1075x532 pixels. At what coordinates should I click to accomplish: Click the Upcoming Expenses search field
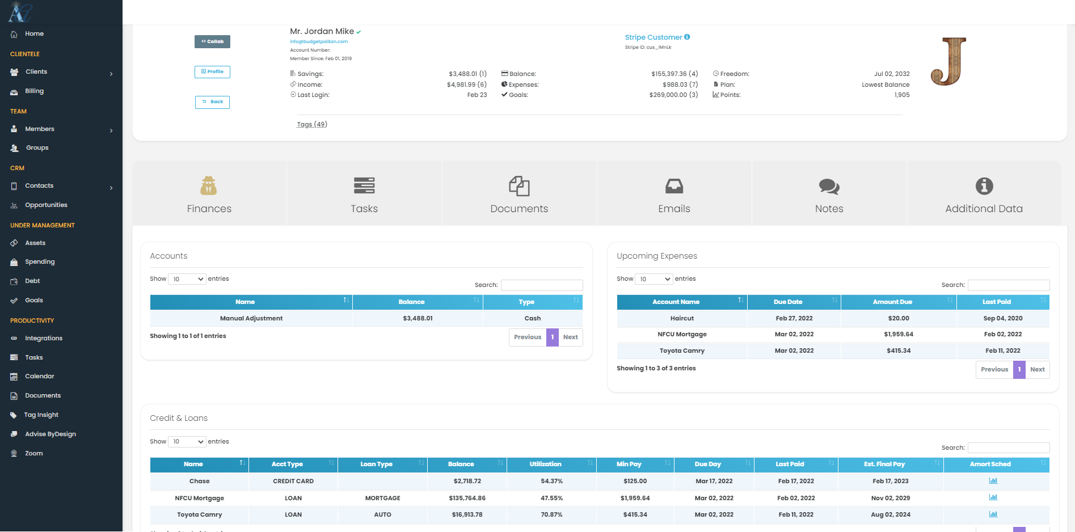tap(1009, 285)
